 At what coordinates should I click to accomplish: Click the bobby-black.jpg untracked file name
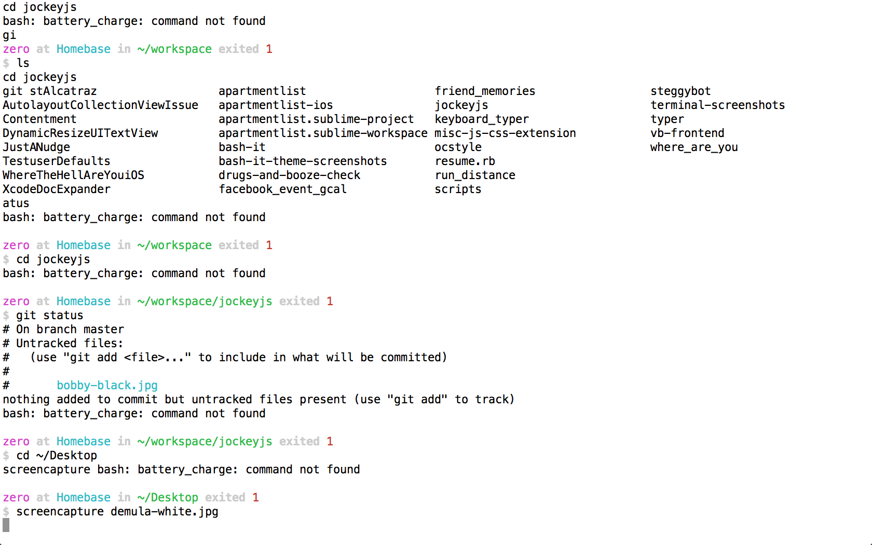(107, 385)
